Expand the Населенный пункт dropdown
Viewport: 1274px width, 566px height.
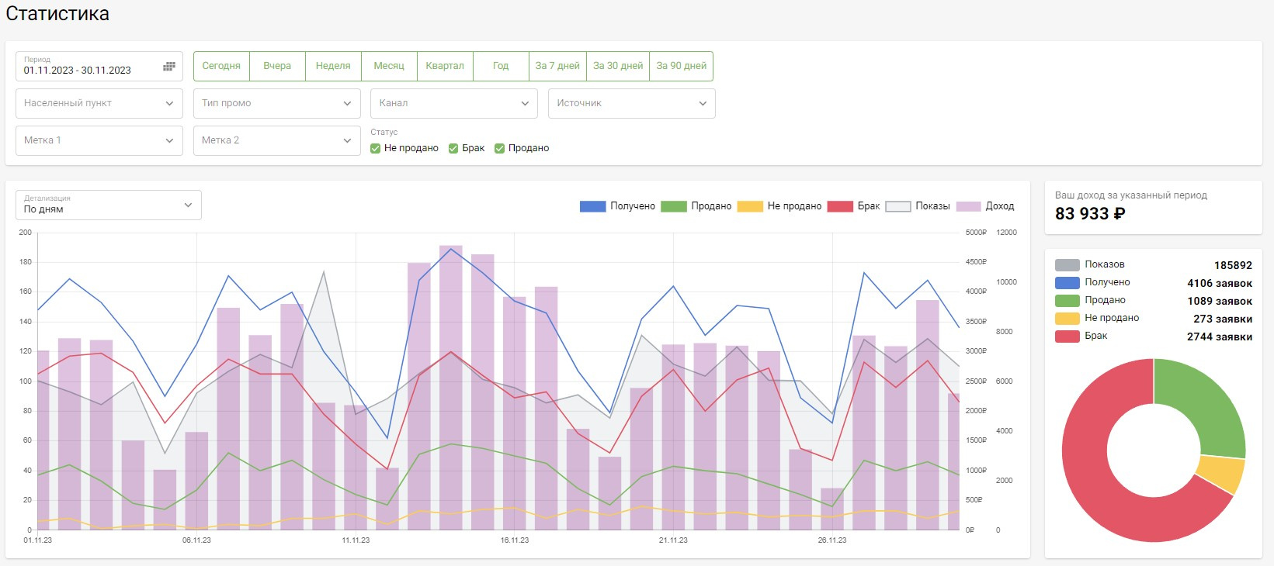[x=99, y=103]
